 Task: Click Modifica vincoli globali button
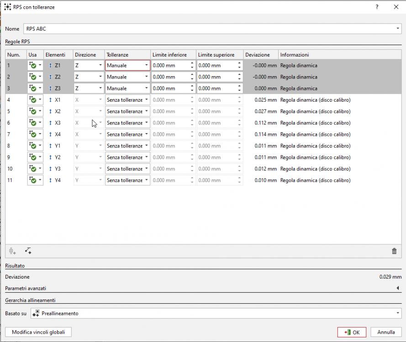tap(38, 332)
